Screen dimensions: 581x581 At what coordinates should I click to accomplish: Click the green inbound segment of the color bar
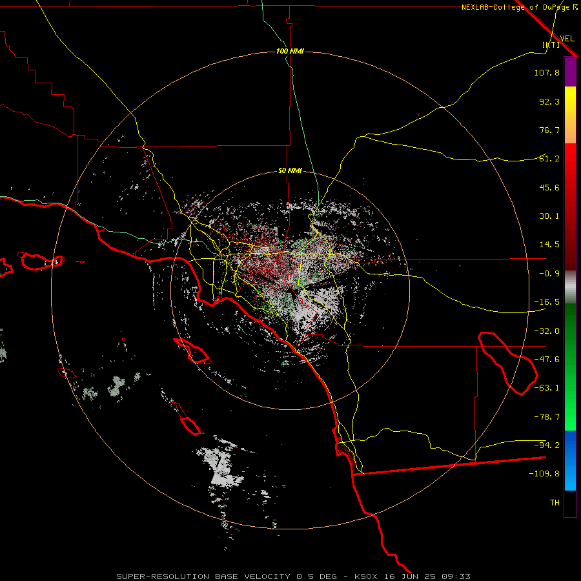570,367
